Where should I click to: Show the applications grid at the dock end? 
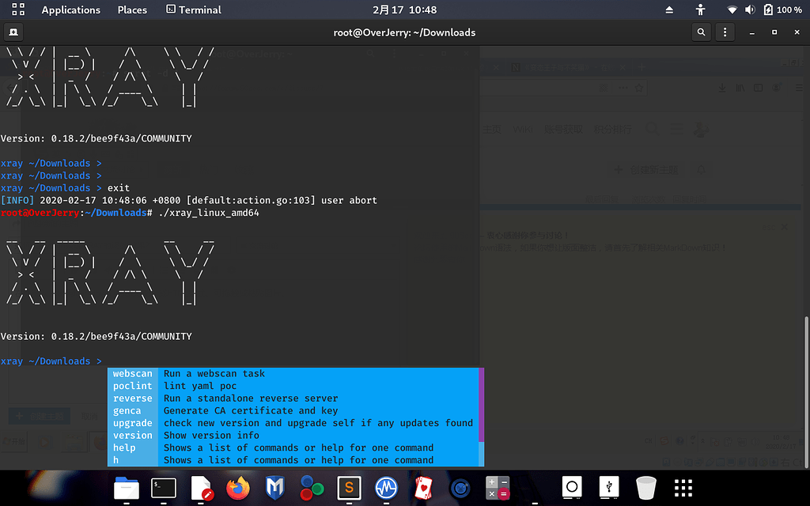[683, 488]
